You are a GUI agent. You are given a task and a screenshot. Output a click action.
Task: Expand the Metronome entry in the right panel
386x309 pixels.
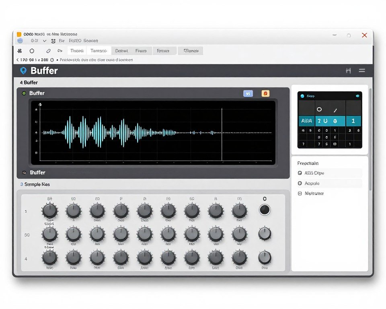301,194
